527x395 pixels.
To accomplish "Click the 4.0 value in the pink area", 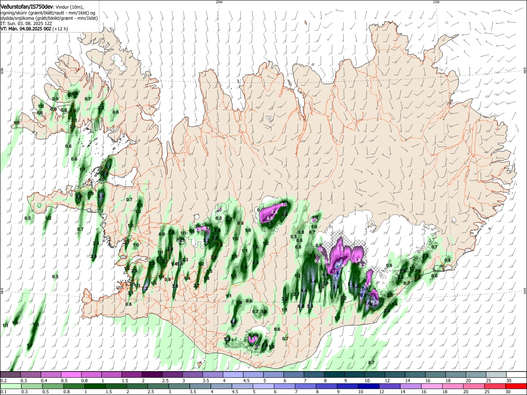I will coord(270,218).
